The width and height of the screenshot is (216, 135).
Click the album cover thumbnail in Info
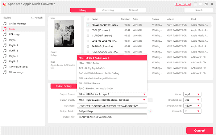64,33
